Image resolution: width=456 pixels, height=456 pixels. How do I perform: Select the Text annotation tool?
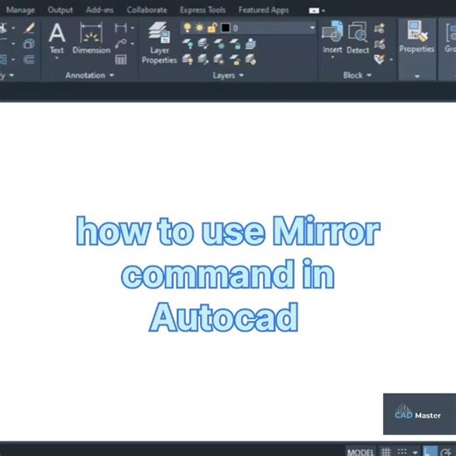56,38
